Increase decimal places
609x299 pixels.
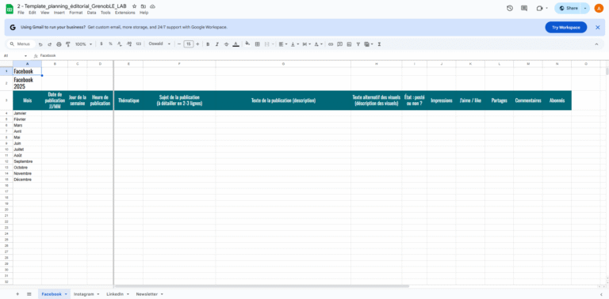tap(129, 44)
